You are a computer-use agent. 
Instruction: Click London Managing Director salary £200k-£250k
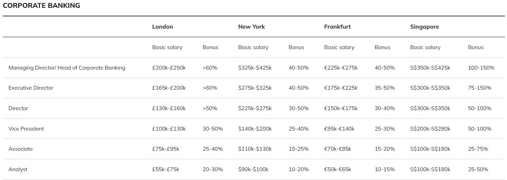pyautogui.click(x=169, y=67)
